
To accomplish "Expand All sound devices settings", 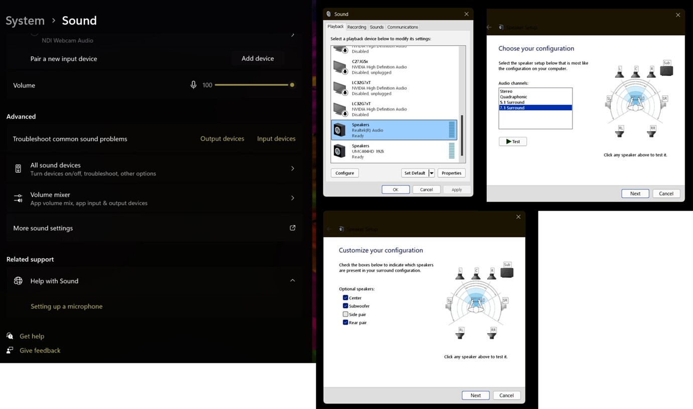I will point(292,168).
